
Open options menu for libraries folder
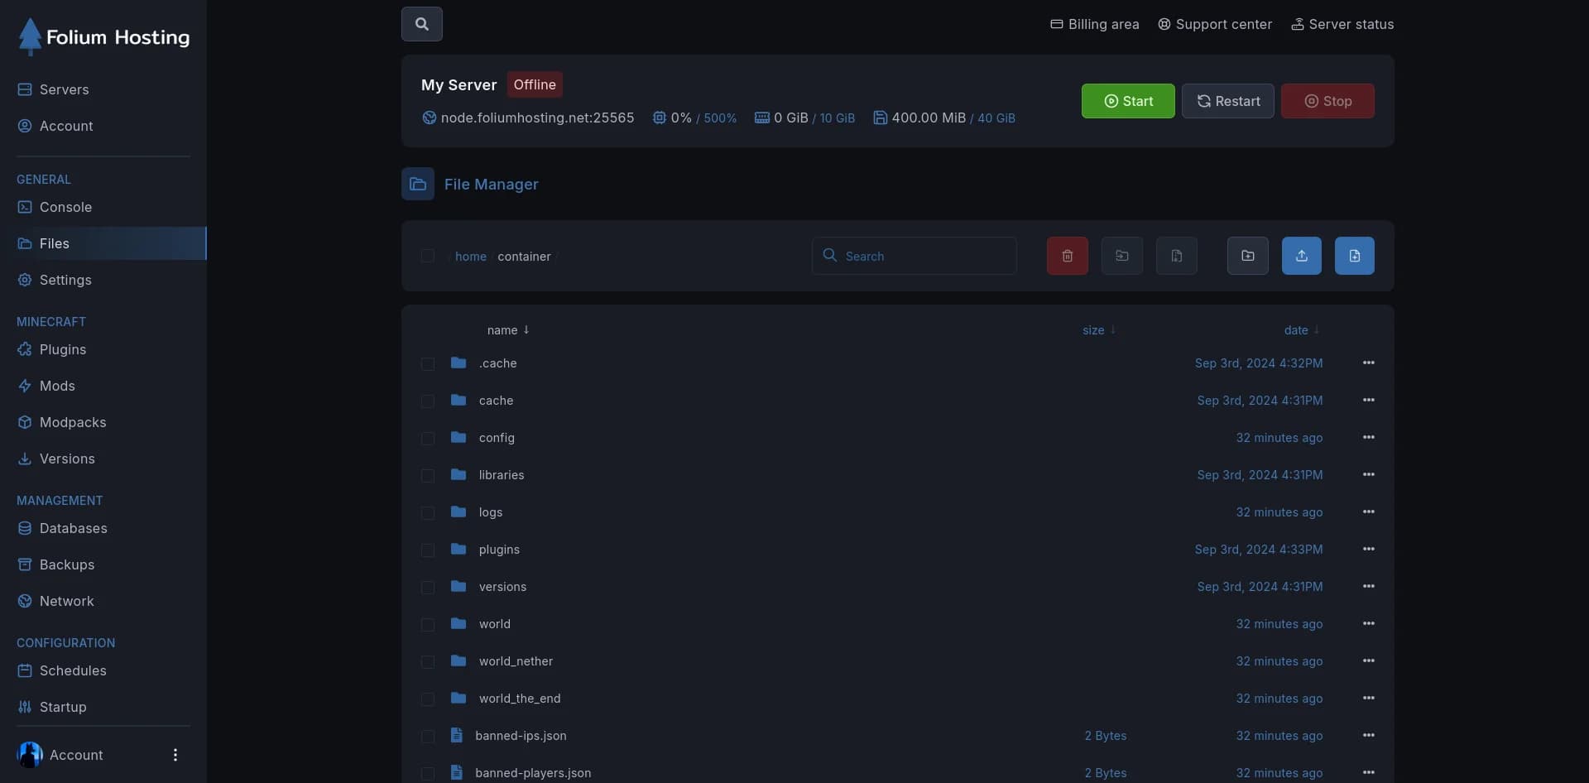[1368, 474]
